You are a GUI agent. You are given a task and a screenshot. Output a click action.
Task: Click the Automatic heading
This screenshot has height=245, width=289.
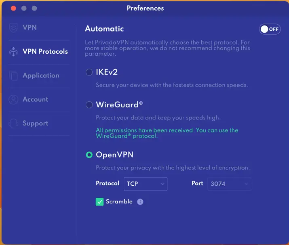tap(104, 29)
